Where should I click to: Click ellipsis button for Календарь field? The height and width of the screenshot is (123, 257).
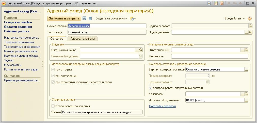click(243, 94)
